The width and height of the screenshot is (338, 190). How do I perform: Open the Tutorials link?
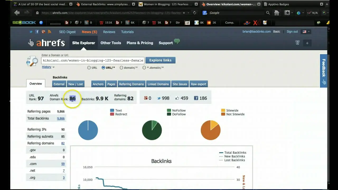click(127, 32)
